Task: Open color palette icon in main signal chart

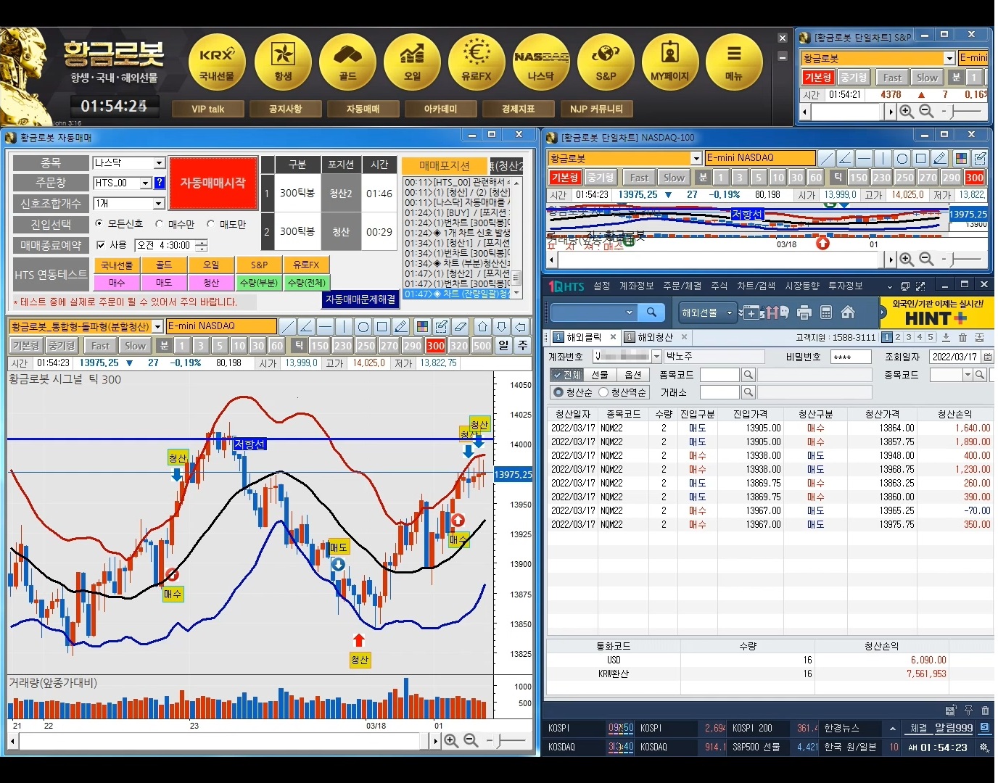Action: coord(423,326)
